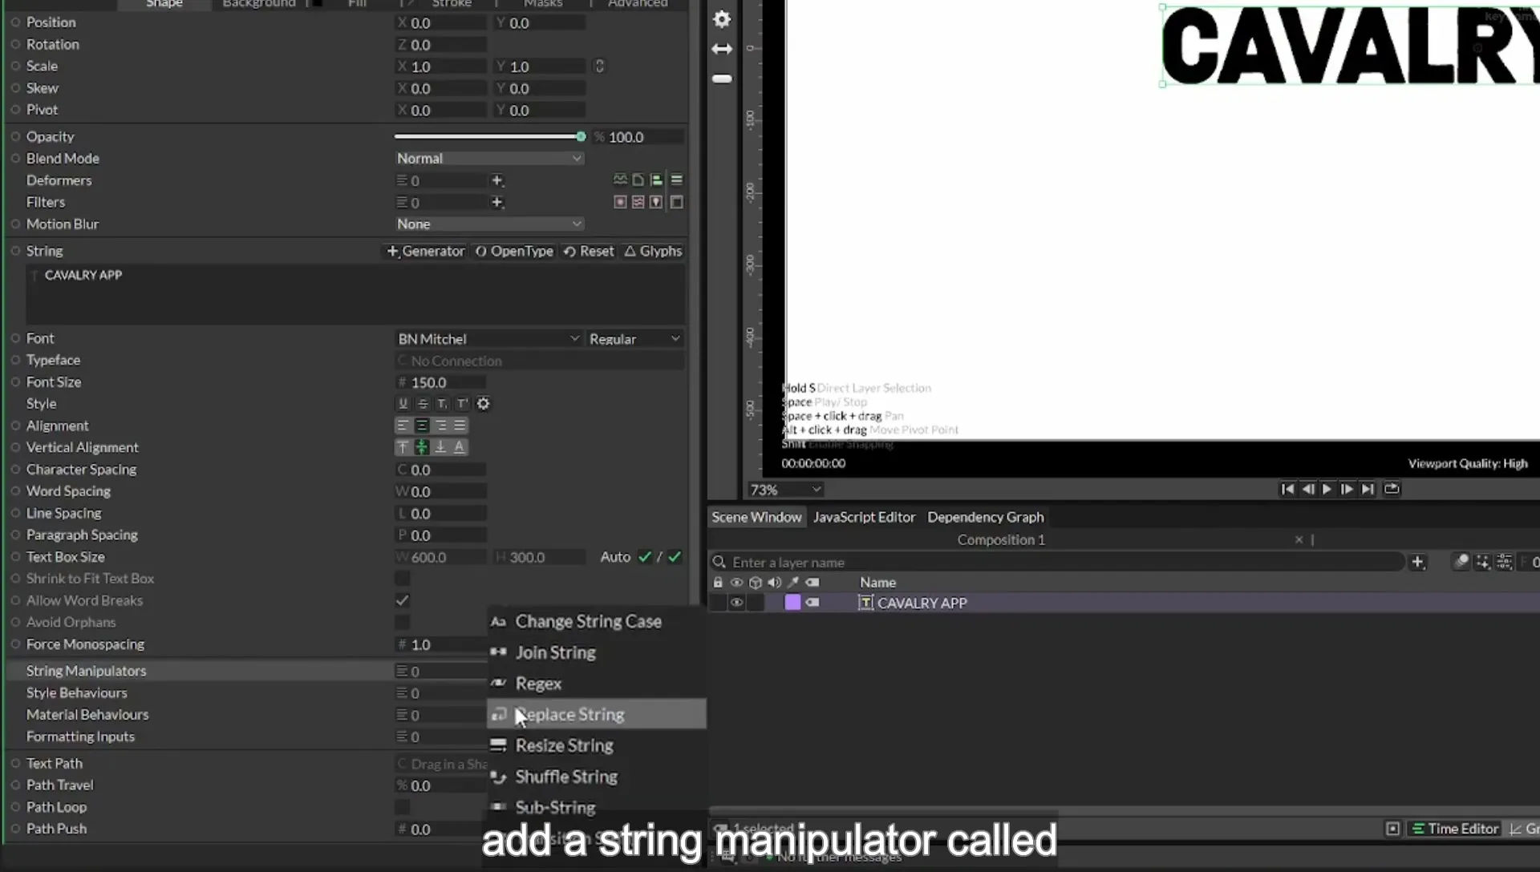The image size is (1540, 872).
Task: Hide the CAVALRY APP layer visibility
Action: tap(736, 603)
